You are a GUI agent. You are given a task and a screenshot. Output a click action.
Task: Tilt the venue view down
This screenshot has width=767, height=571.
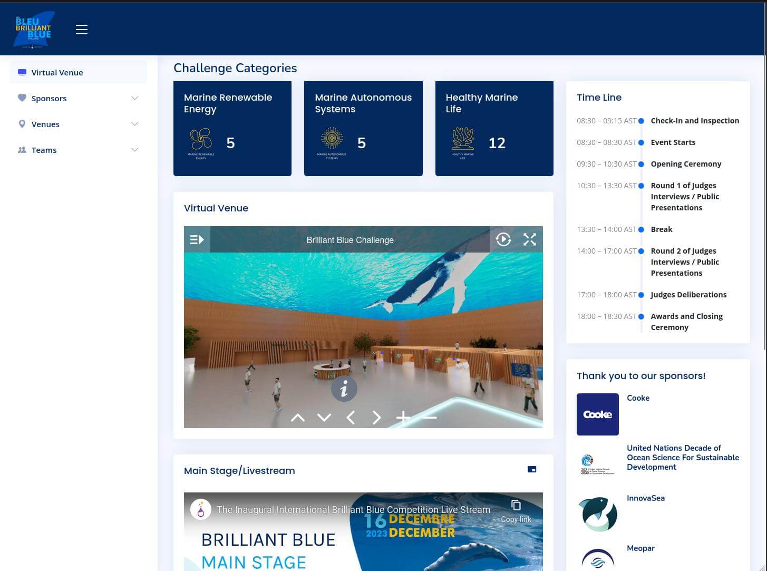click(324, 418)
